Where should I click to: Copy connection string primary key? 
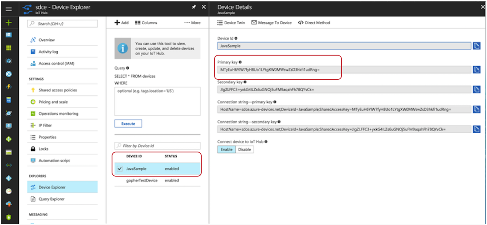tap(477, 109)
